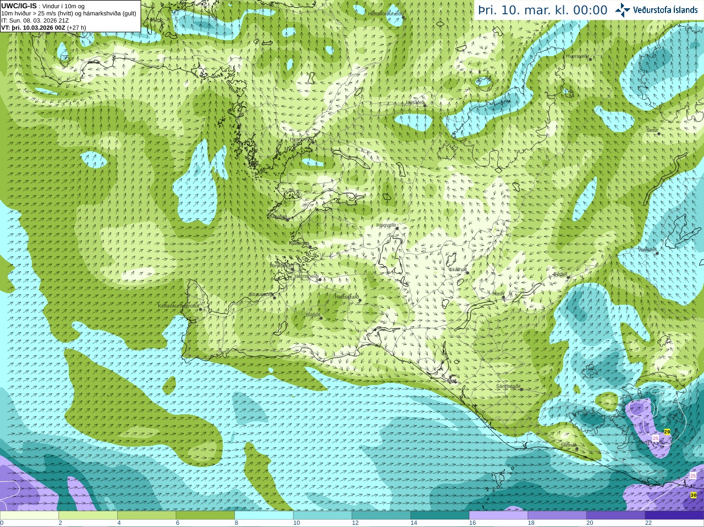Pick the 12–14 m/s teal legend swatch
The height and width of the screenshot is (527, 704).
click(381, 515)
